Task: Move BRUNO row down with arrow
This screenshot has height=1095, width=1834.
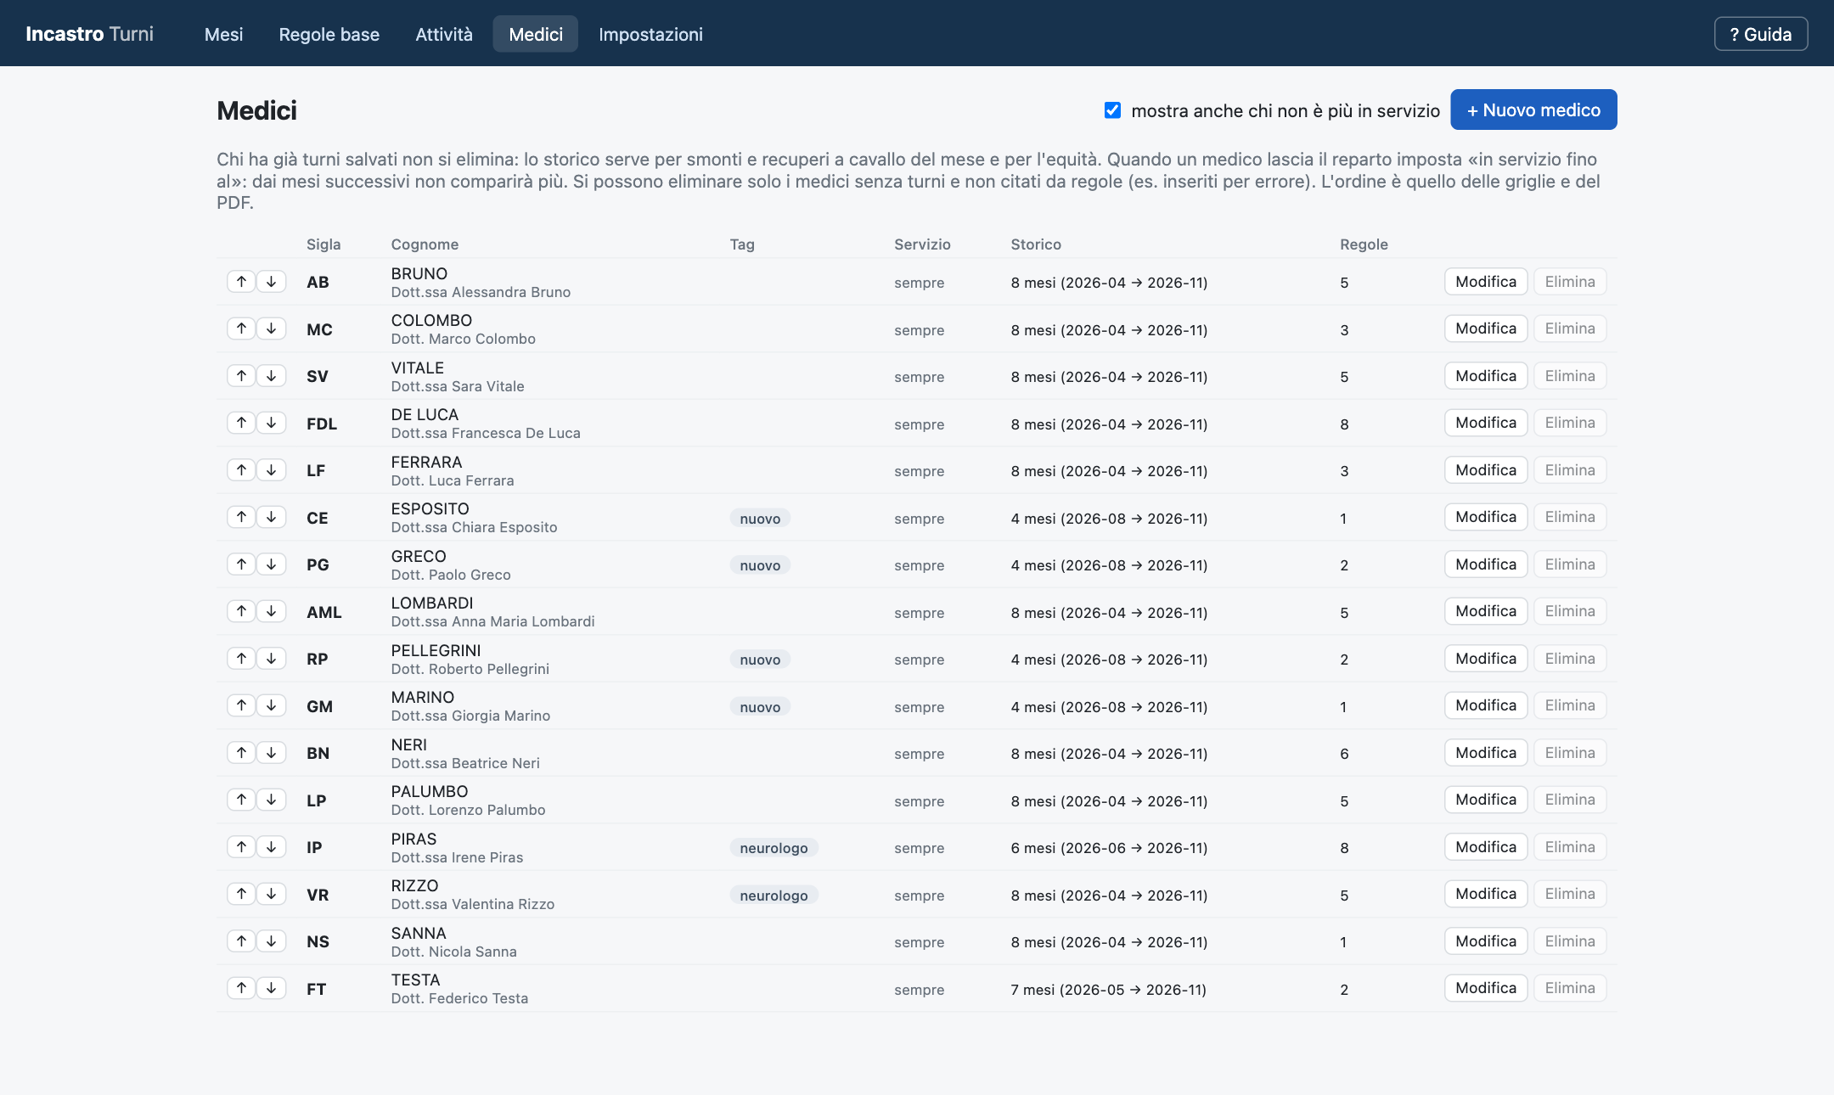Action: coord(271,282)
